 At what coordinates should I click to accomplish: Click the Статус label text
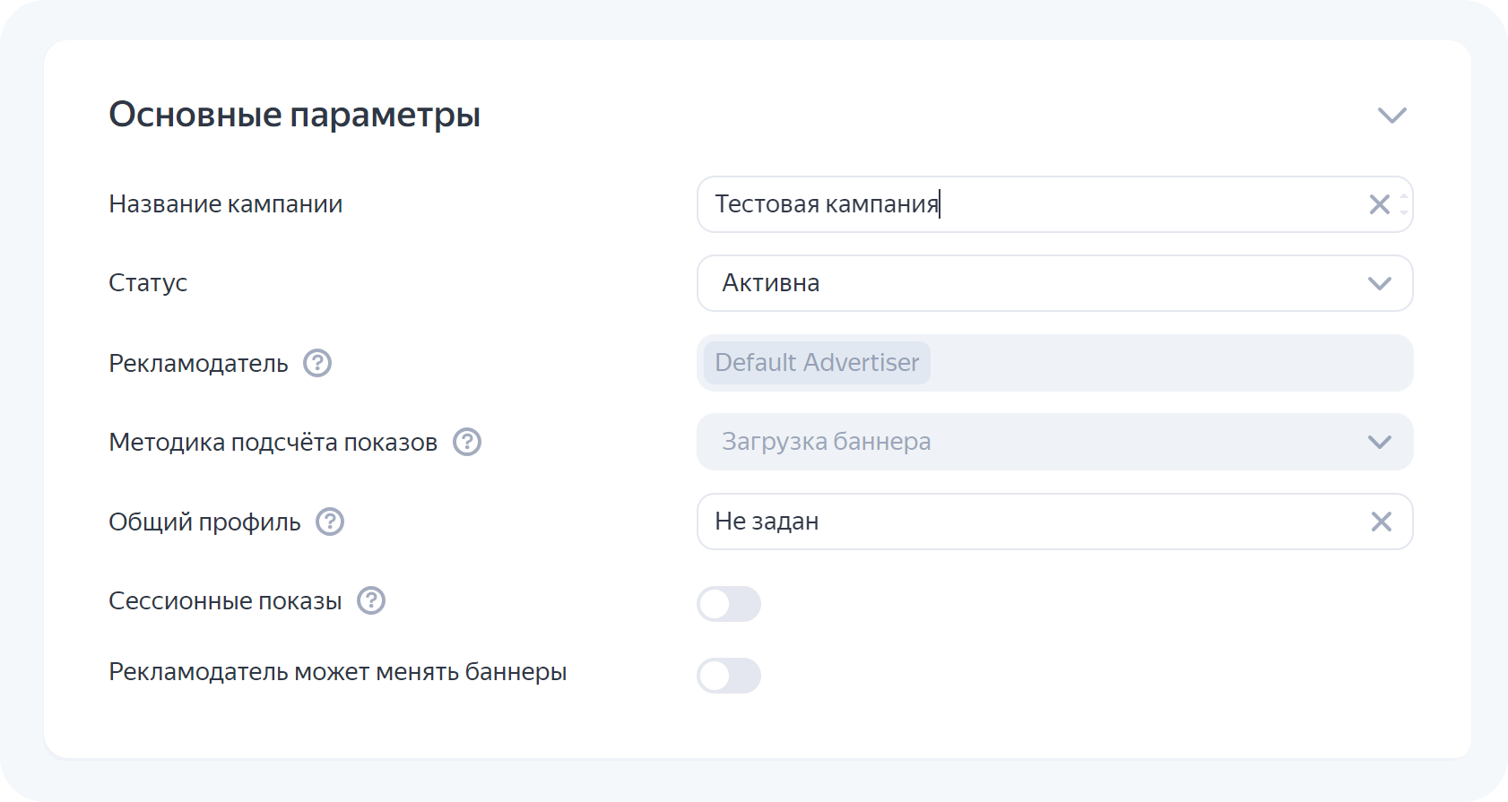pos(148,283)
